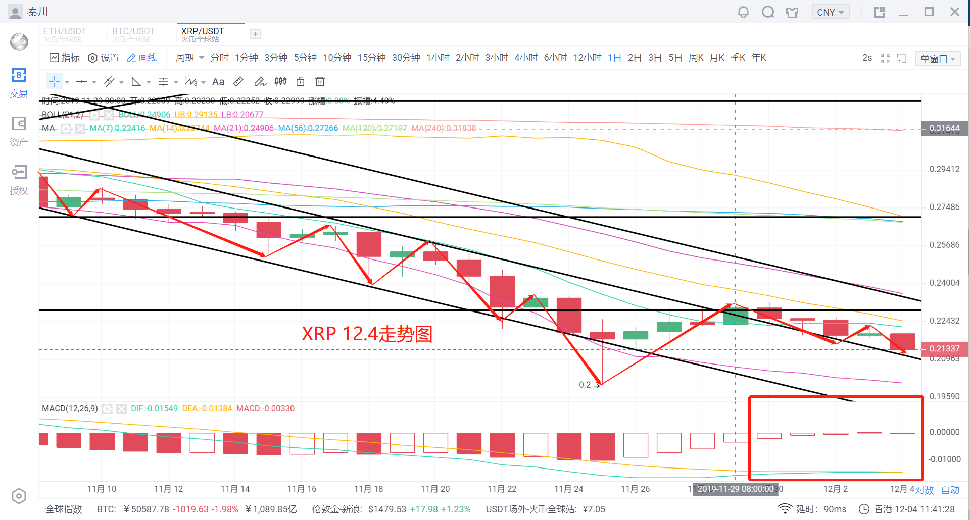Expand wave tool dropdown arrow
The image size is (970, 520).
coord(203,82)
